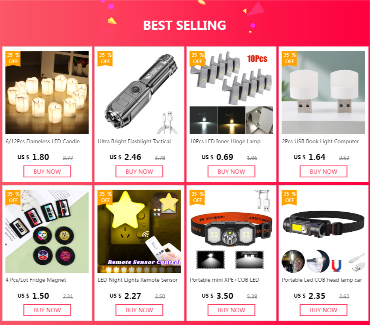View the 10Pcs hinge lamp product photo
The image size is (370, 325).
click(x=231, y=92)
